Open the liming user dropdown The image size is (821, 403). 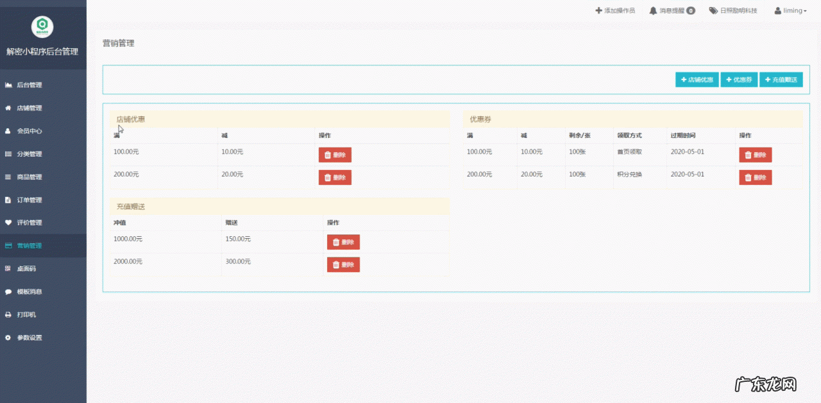(x=790, y=11)
